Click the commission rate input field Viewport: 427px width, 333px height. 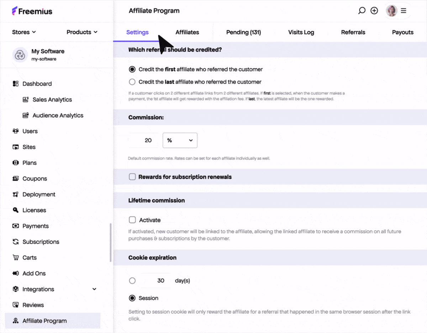144,141
